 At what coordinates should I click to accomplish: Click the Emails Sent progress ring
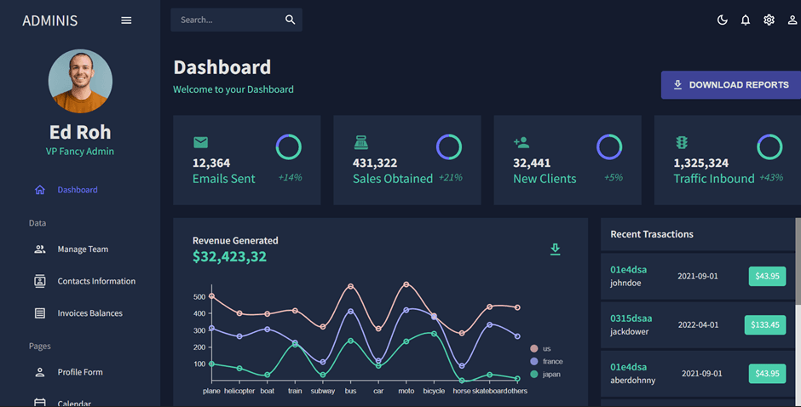pos(289,147)
